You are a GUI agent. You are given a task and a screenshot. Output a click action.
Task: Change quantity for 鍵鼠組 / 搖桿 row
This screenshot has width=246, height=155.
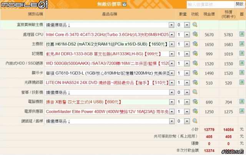pos(183,121)
